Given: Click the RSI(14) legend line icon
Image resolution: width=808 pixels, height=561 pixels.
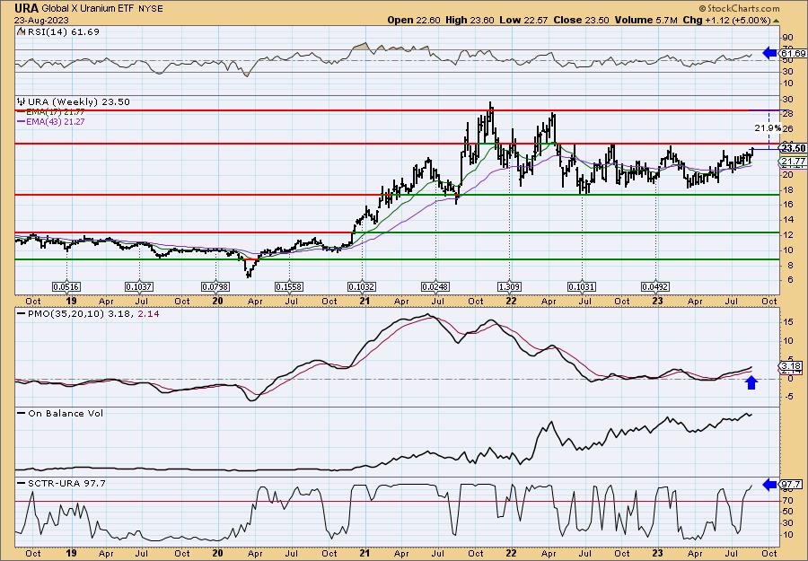Looking at the screenshot, I should [22, 31].
